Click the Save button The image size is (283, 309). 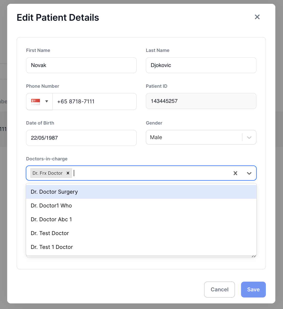(253, 290)
